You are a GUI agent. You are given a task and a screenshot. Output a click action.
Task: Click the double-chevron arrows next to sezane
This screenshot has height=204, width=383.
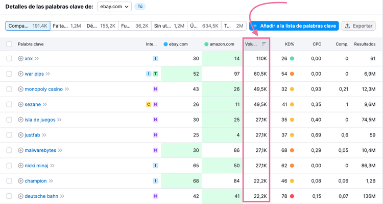click(x=45, y=104)
